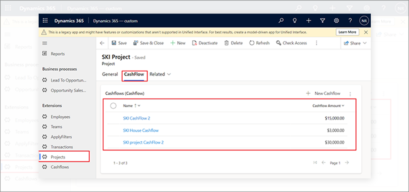Open command bar more options ellipsis
Viewport: 409px width, 192px height.
(x=317, y=43)
